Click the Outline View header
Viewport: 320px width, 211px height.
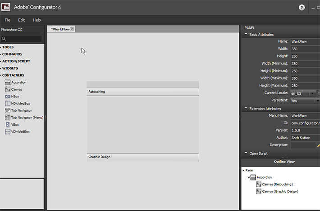[284, 162]
